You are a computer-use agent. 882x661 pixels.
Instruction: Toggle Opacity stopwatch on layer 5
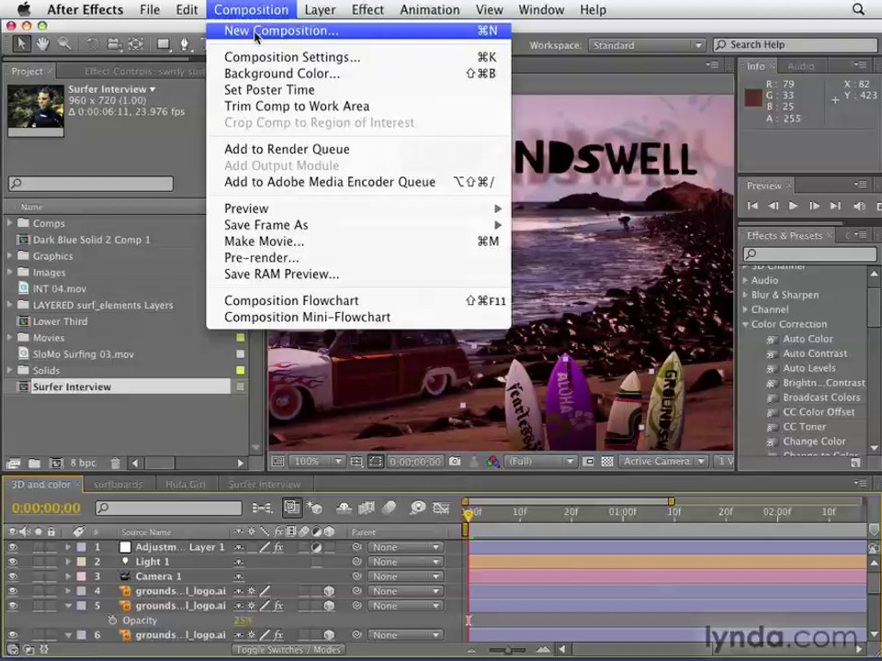coord(112,620)
